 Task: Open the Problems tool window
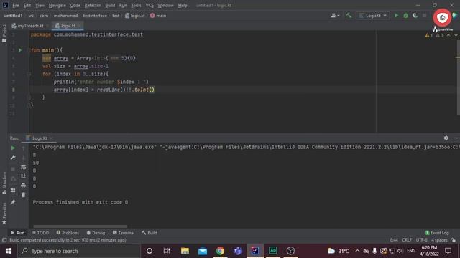(68, 233)
